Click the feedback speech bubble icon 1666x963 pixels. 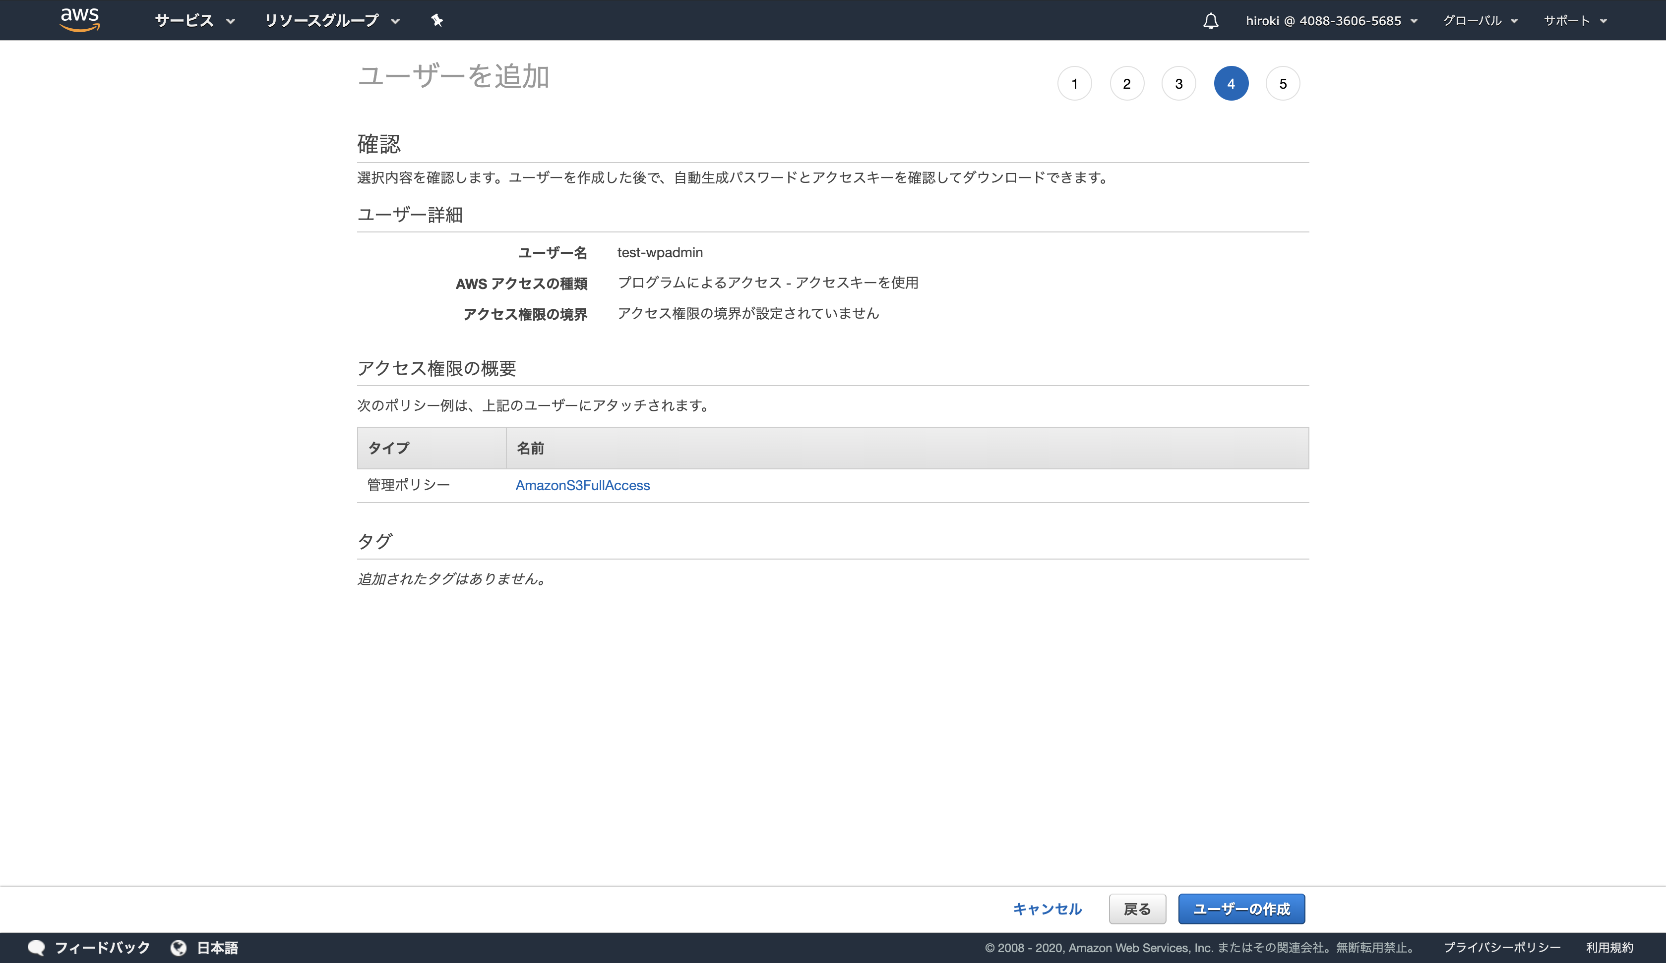(36, 948)
